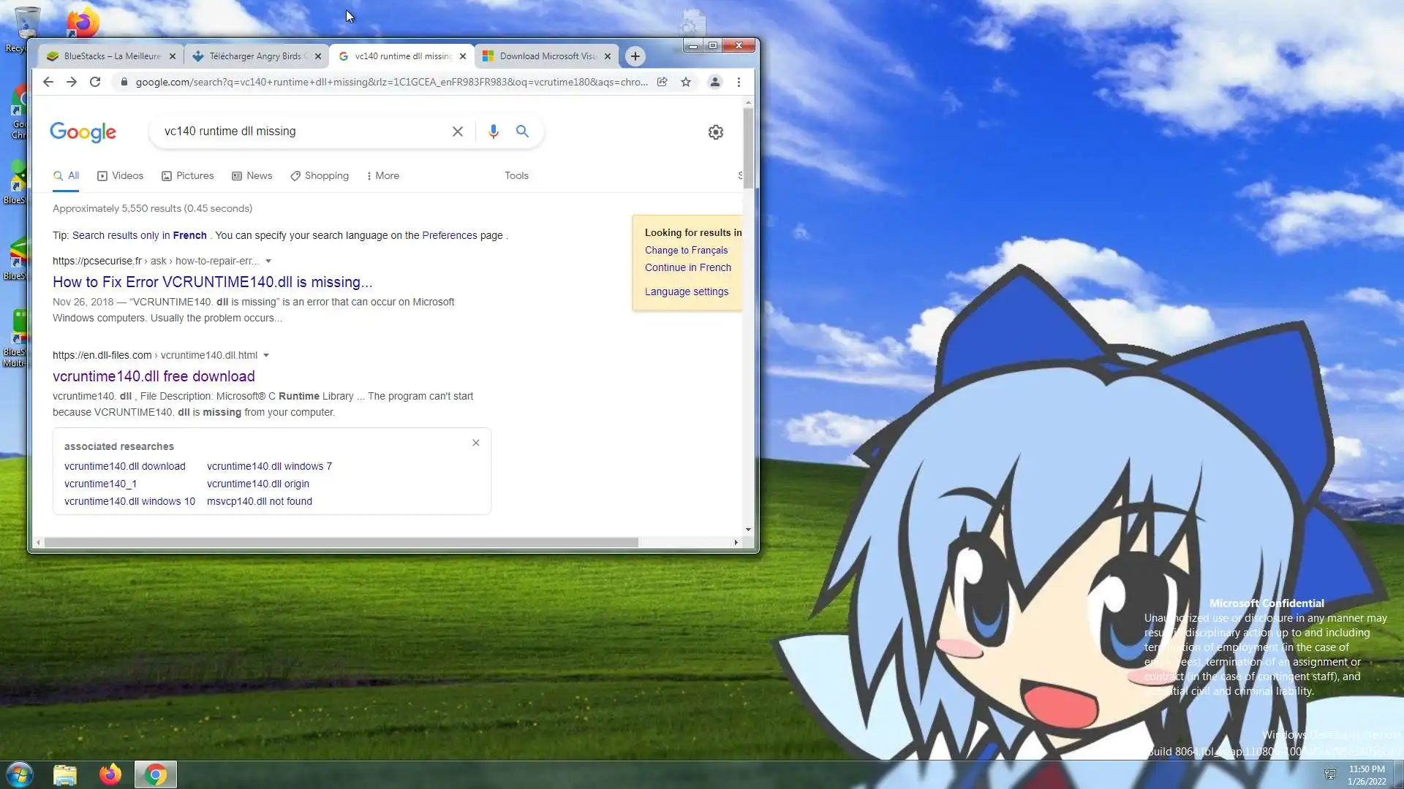Open vcruntime140.dll free download link

tap(154, 376)
